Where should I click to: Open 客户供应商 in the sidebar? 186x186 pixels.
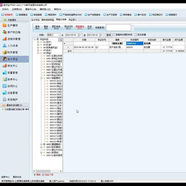(14, 32)
